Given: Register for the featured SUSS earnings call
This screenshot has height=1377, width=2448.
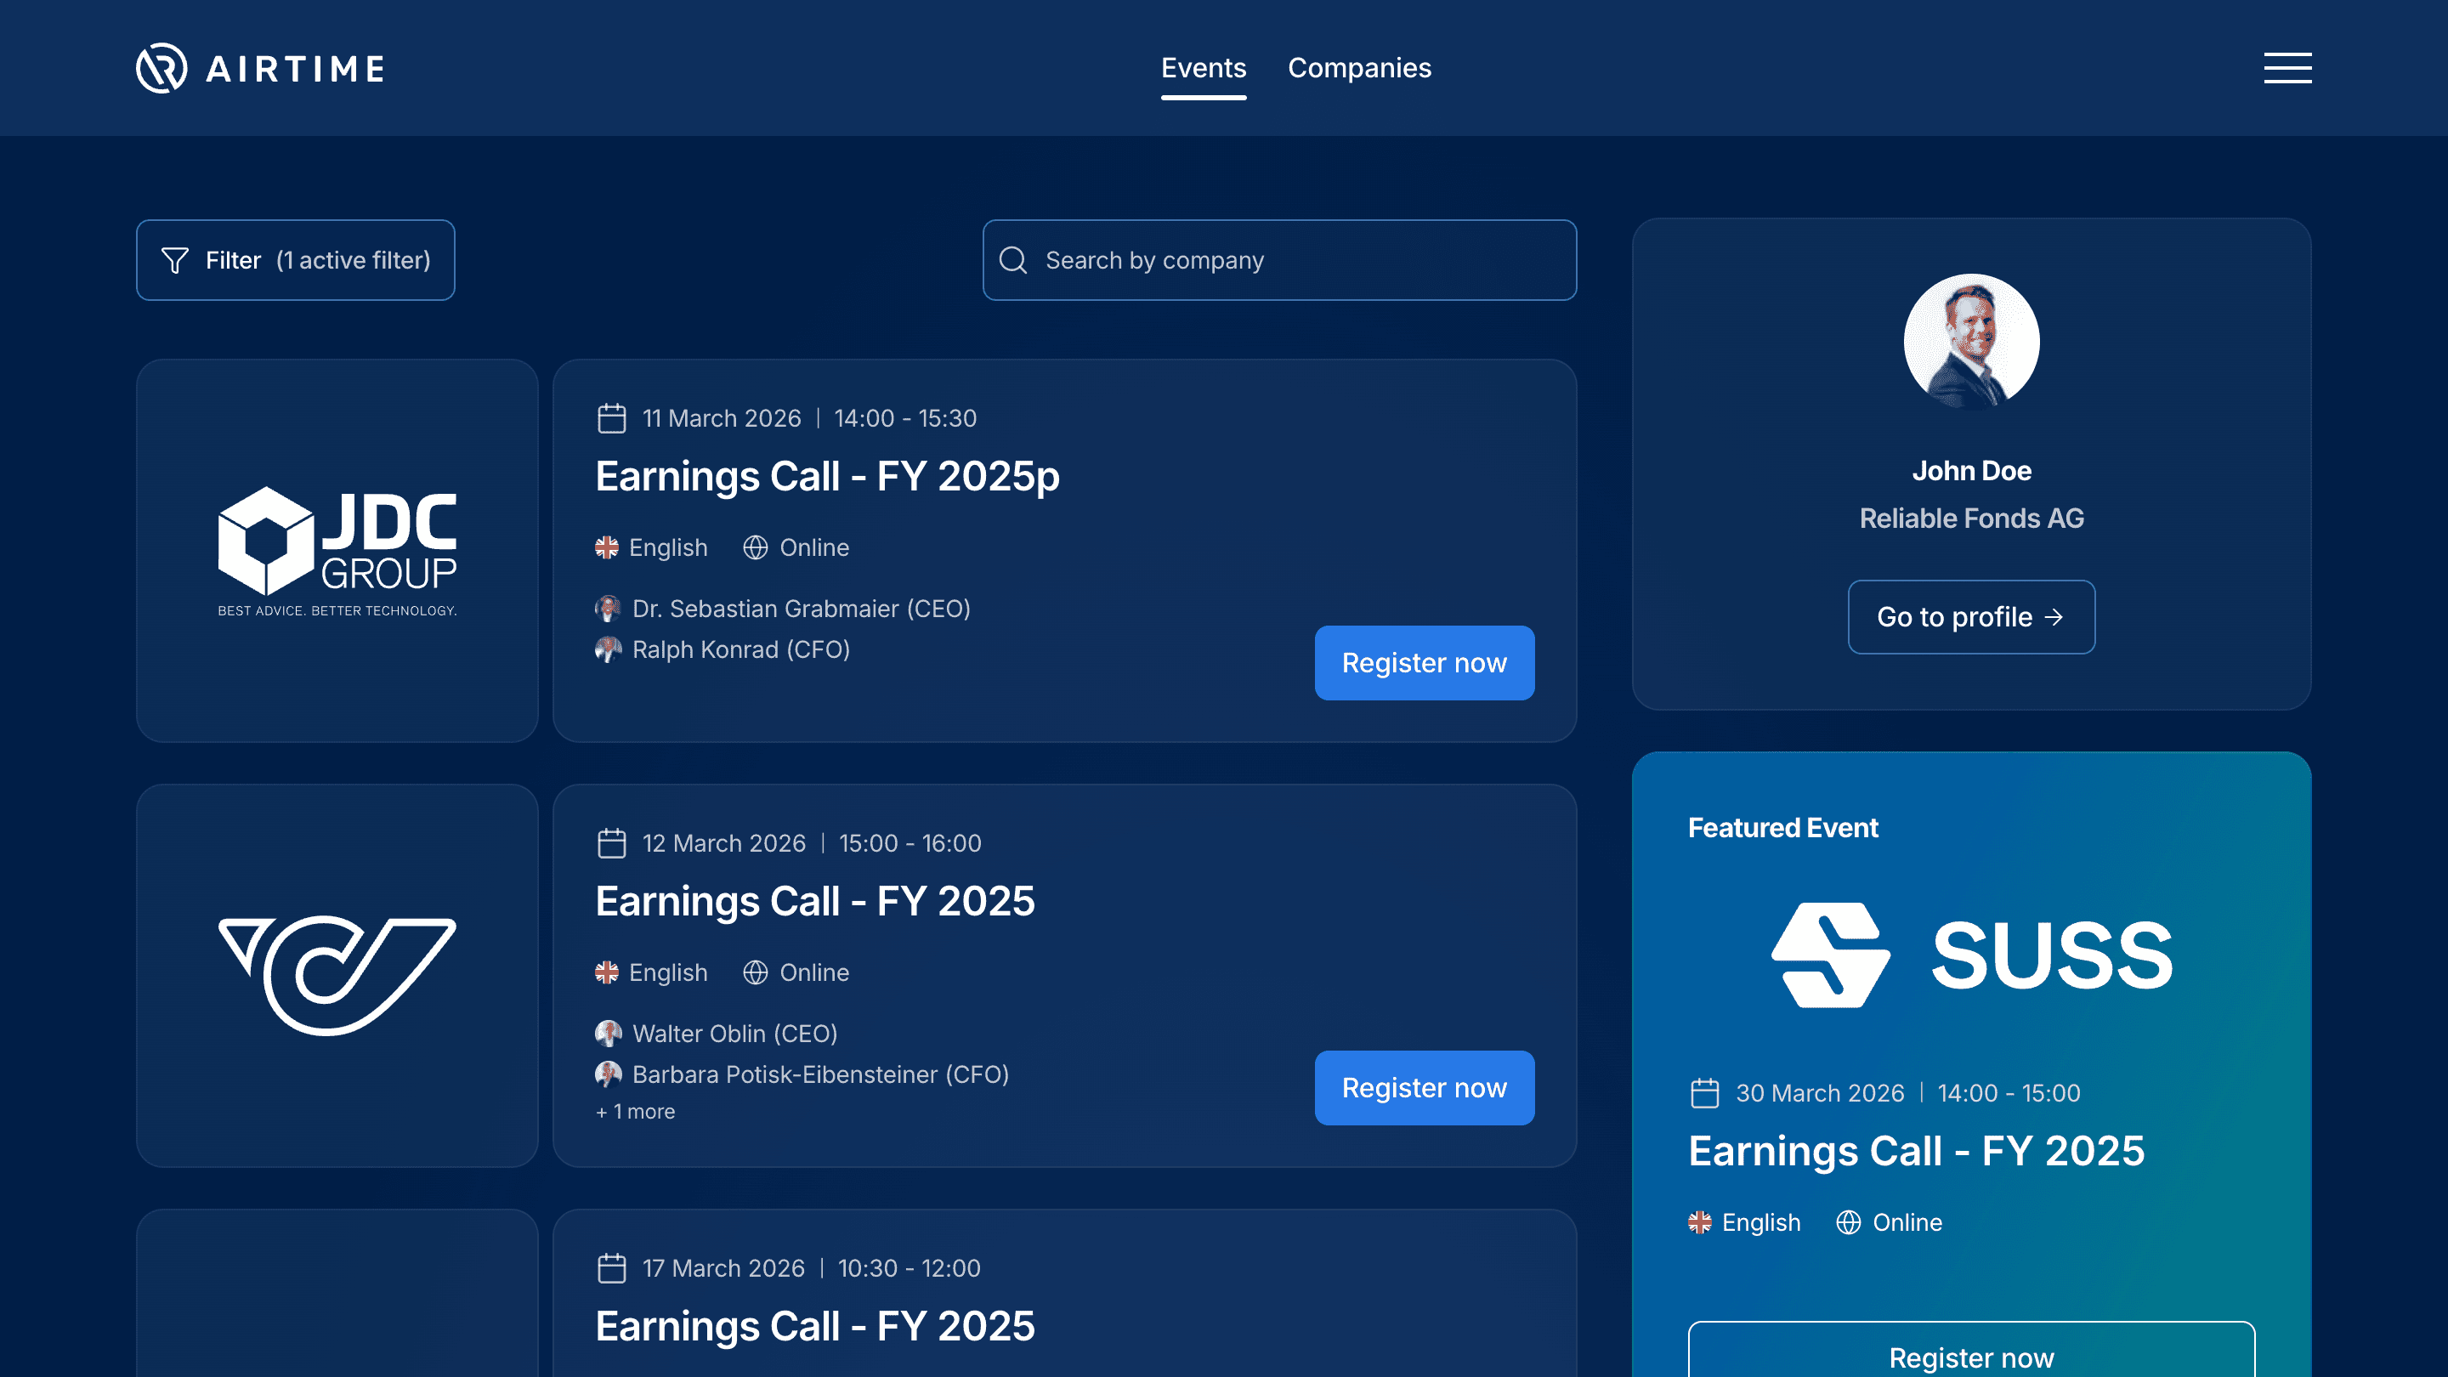Looking at the screenshot, I should (1971, 1357).
